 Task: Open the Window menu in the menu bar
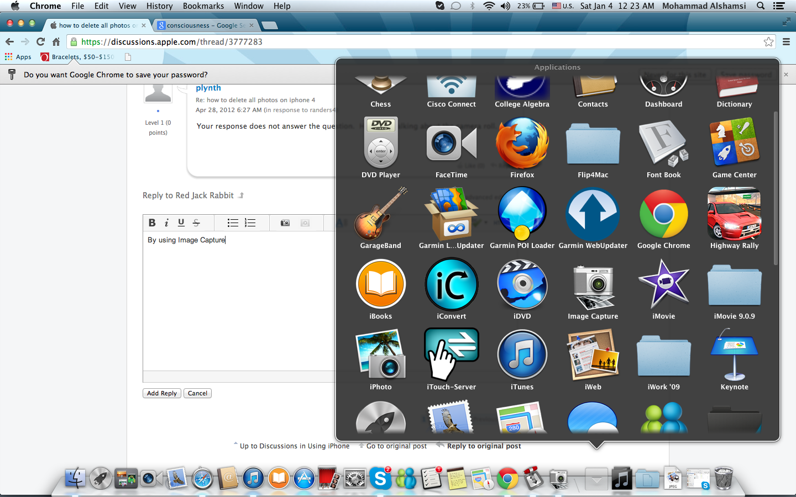[x=249, y=6]
